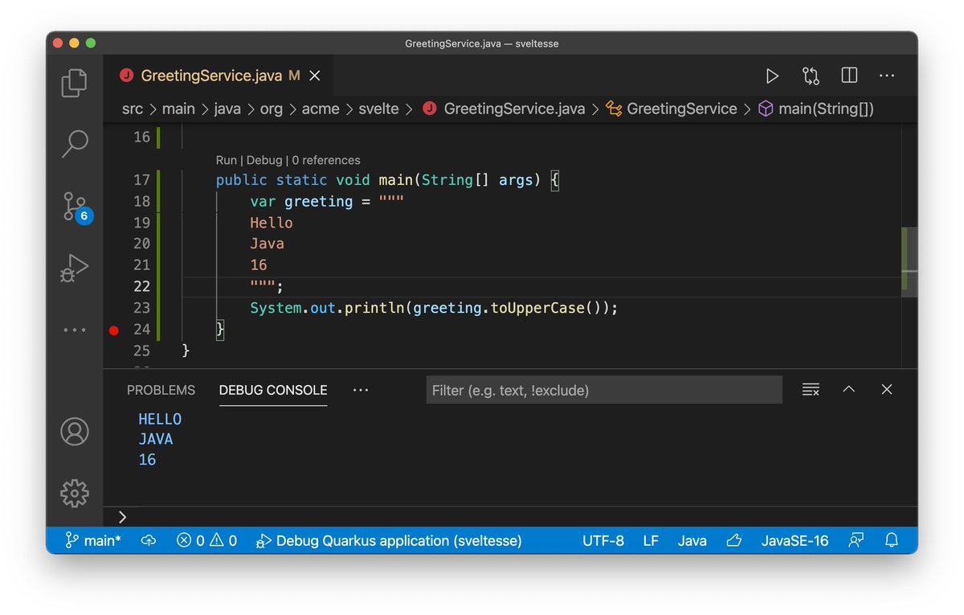Click the Debug code lens above main
The width and height of the screenshot is (964, 615).
point(264,160)
